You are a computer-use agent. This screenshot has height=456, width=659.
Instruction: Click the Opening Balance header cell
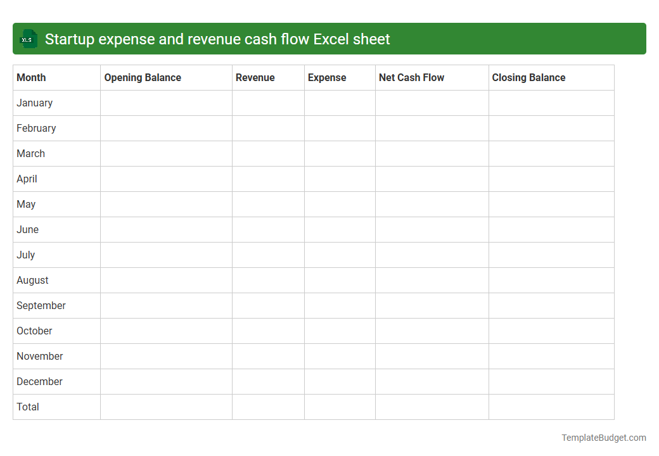click(x=143, y=77)
